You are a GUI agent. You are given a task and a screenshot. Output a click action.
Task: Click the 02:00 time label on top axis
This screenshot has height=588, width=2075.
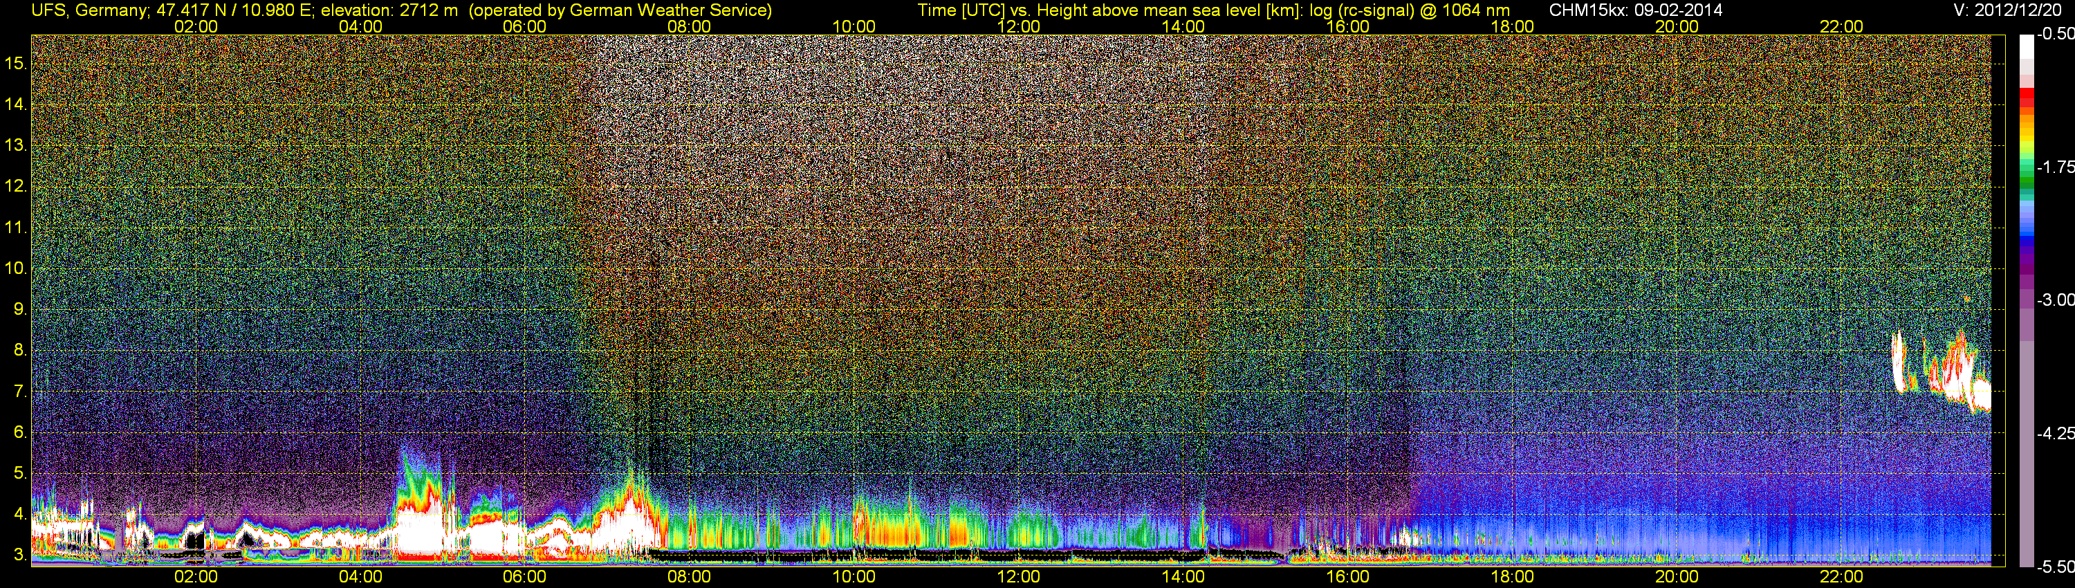click(196, 26)
